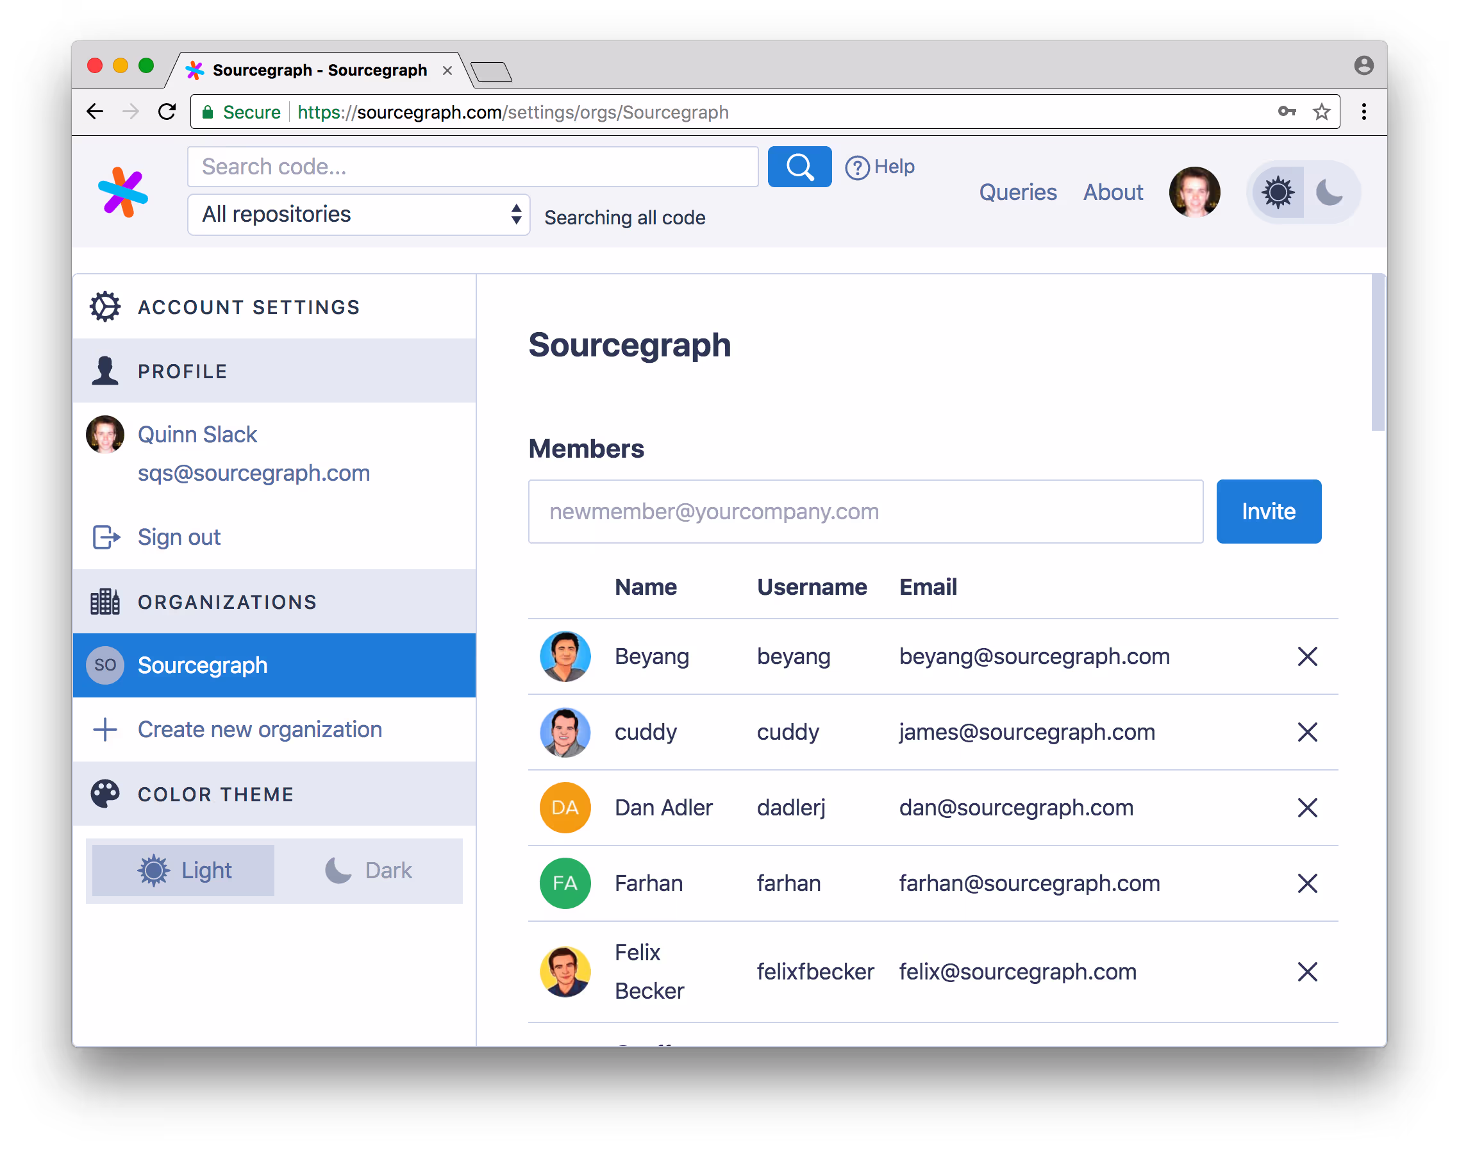Screen dimensions: 1459x1150
Task: Click the Account Settings gear icon
Action: [x=105, y=306]
